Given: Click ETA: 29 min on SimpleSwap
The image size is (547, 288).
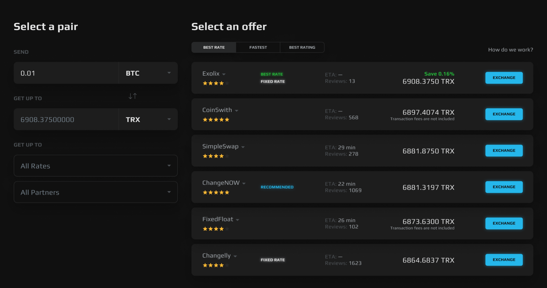Looking at the screenshot, I should pos(340,147).
